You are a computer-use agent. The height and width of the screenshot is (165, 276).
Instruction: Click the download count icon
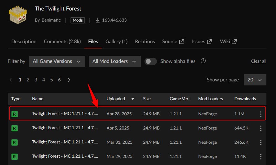coord(98,20)
